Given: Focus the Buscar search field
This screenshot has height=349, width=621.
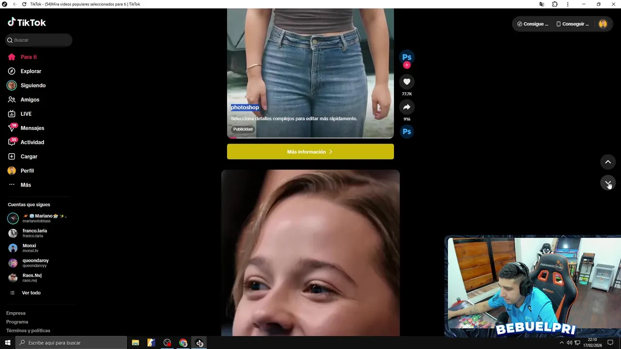Looking at the screenshot, I should [39, 40].
